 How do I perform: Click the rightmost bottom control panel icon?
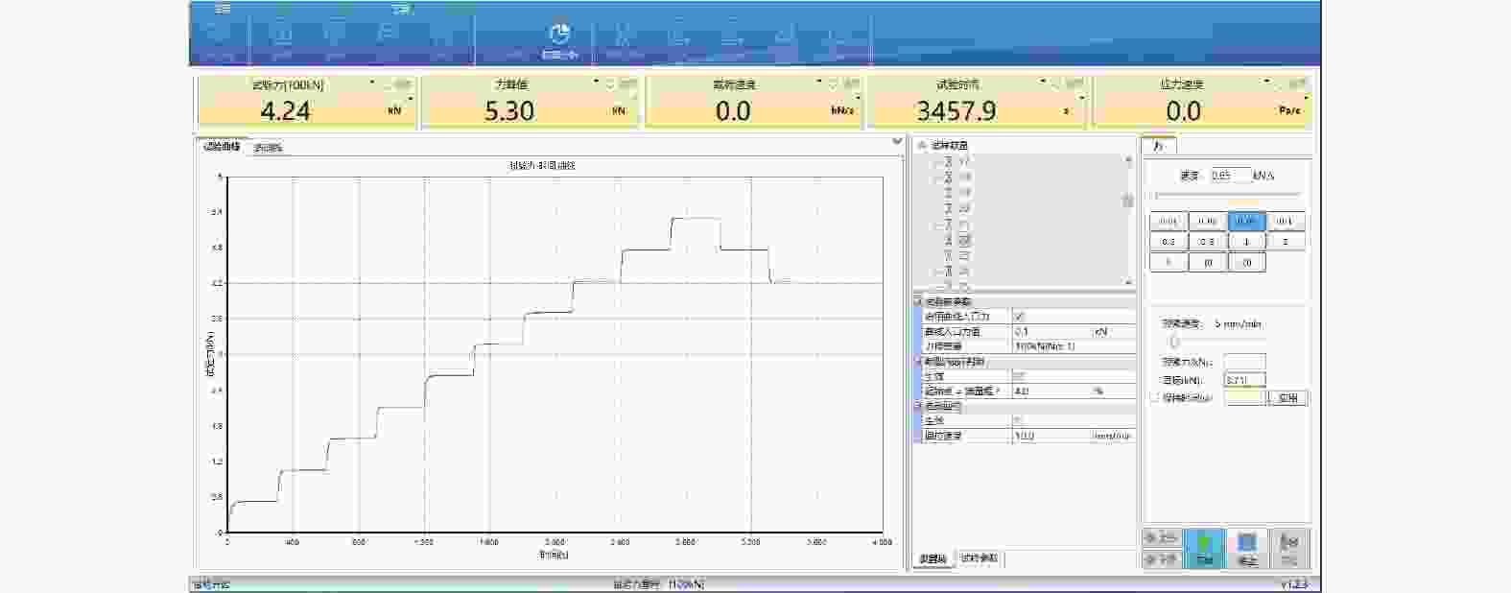click(x=1288, y=548)
